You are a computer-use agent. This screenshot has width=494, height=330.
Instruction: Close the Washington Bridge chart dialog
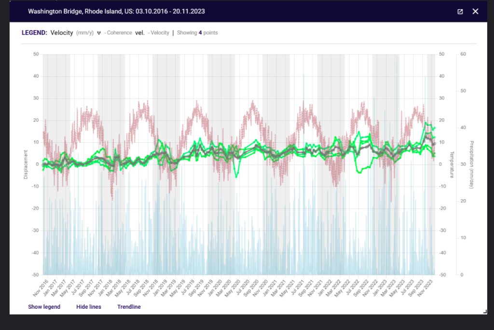tap(475, 12)
